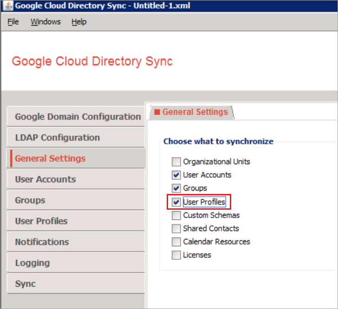Viewport: 338px width, 309px height.
Task: Enable the Organizational Units checkbox
Action: (176, 162)
